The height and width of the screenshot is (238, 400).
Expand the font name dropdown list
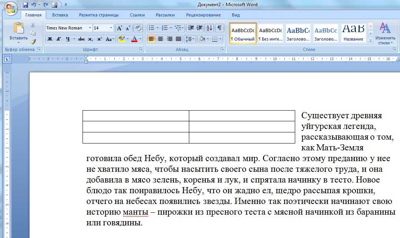click(90, 28)
